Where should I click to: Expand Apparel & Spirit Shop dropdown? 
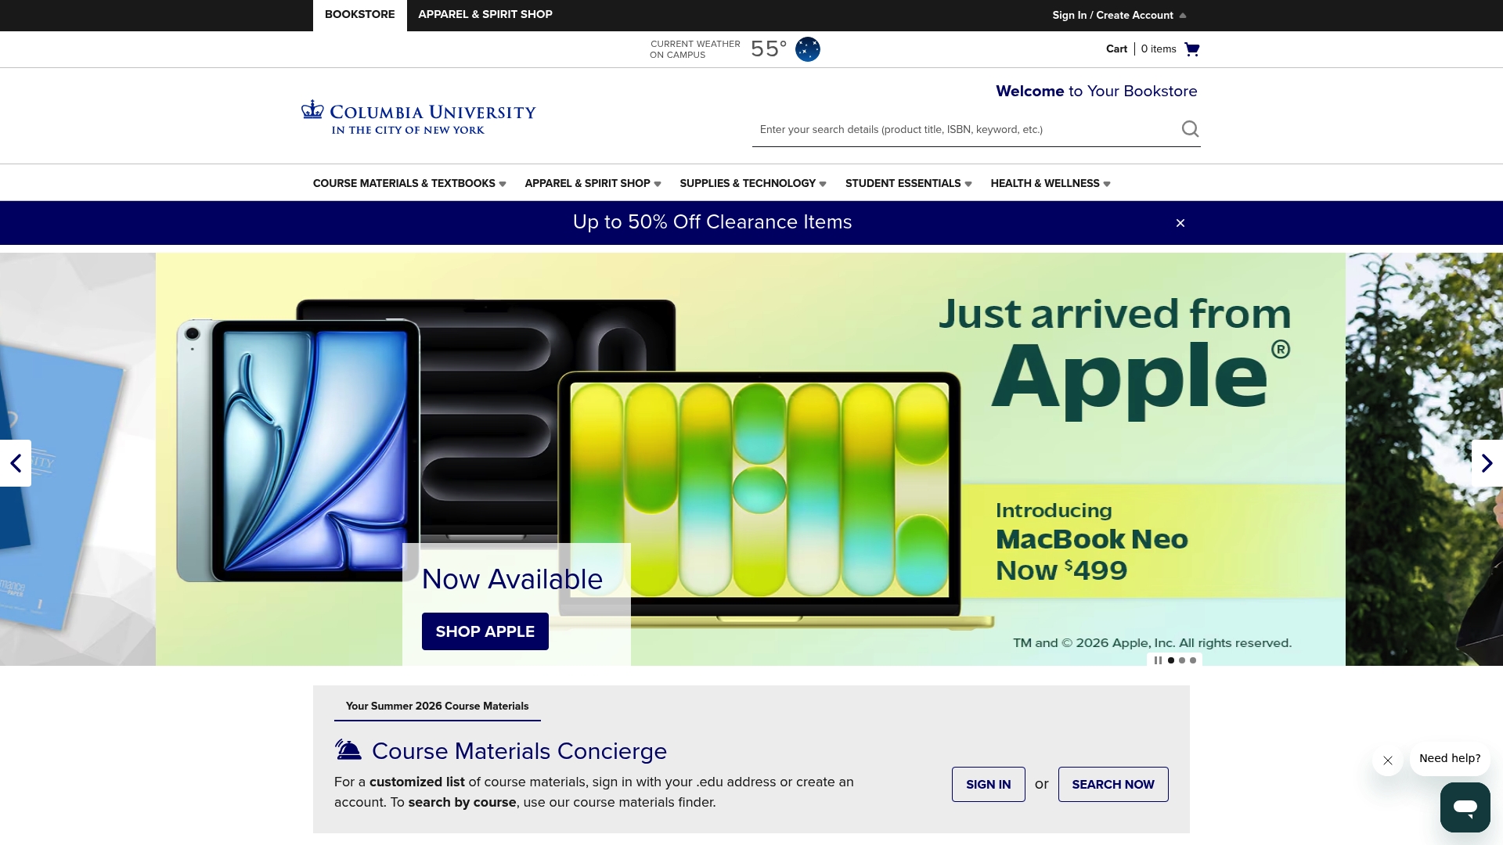593,183
